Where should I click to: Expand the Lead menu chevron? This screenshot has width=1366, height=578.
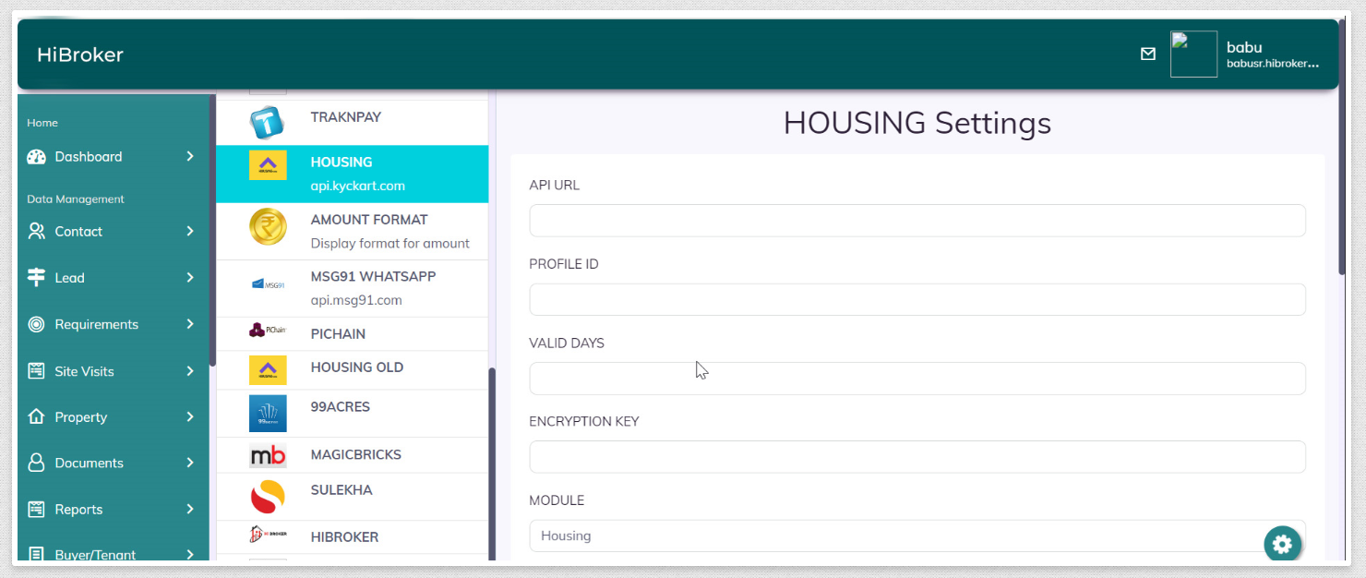coord(191,277)
